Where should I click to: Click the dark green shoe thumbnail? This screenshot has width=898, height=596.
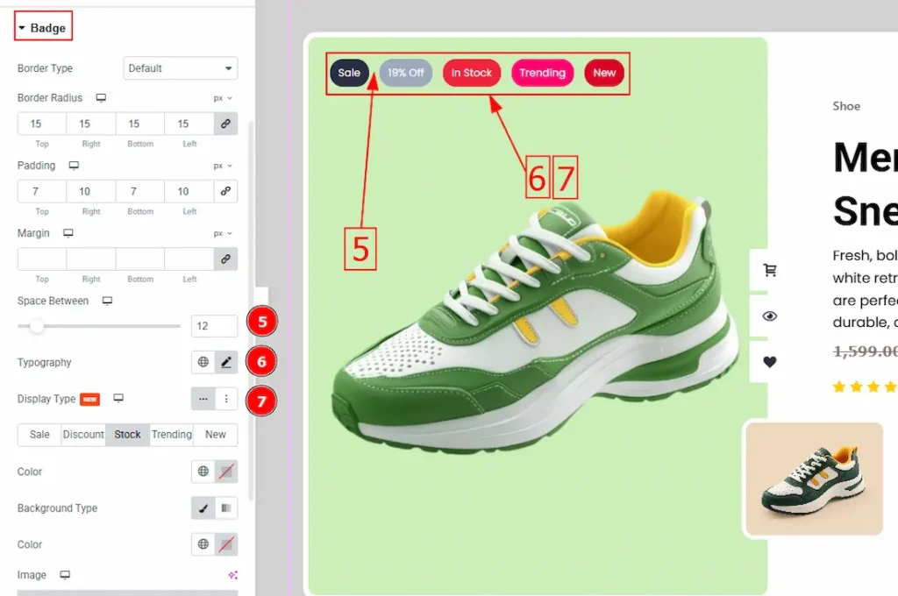click(x=813, y=479)
